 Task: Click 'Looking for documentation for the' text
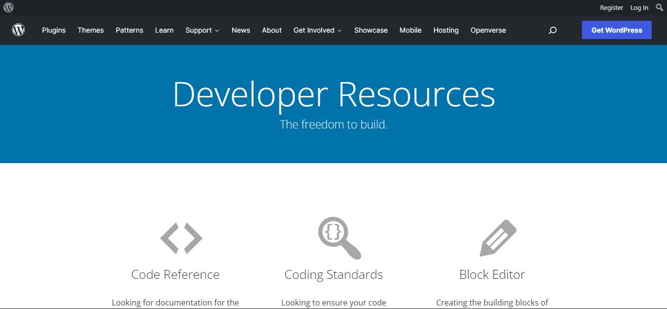tap(176, 303)
